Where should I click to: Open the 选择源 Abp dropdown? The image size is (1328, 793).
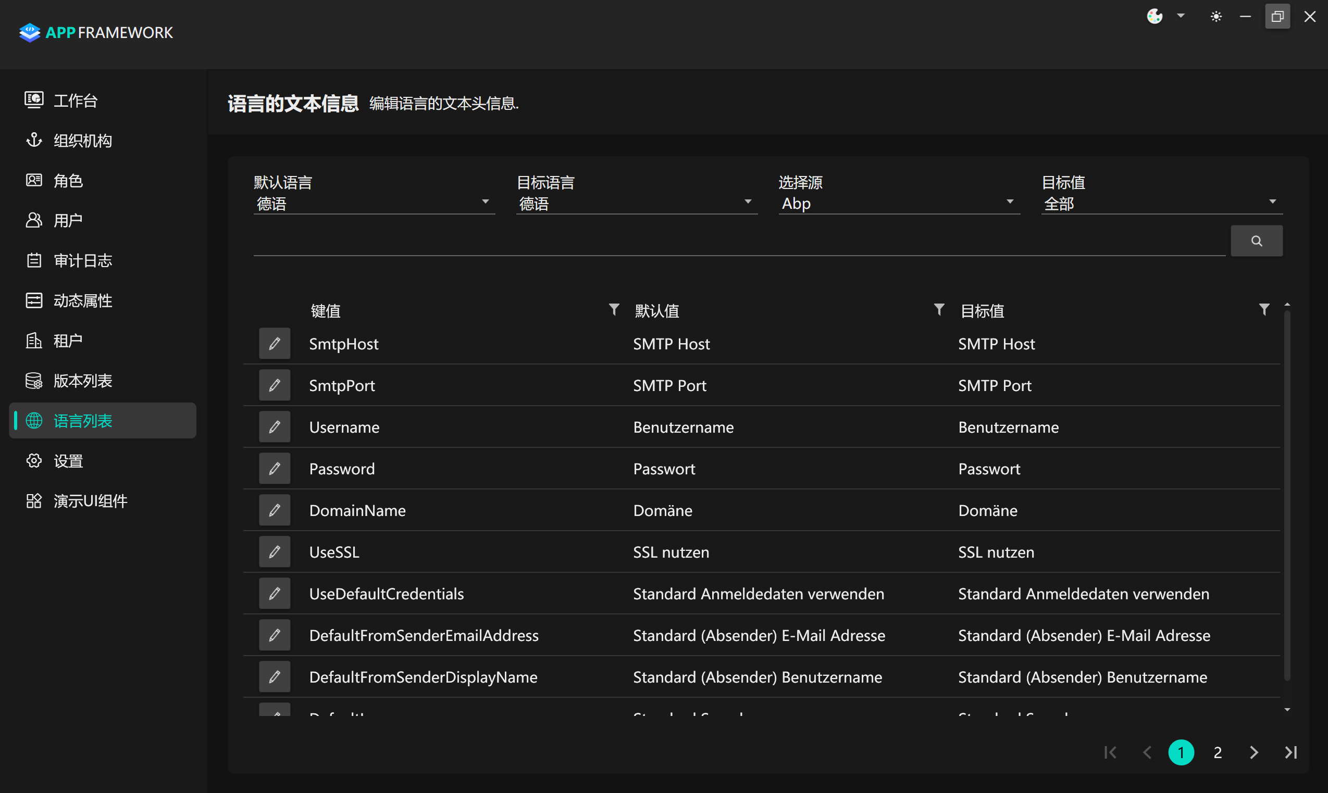pos(899,203)
